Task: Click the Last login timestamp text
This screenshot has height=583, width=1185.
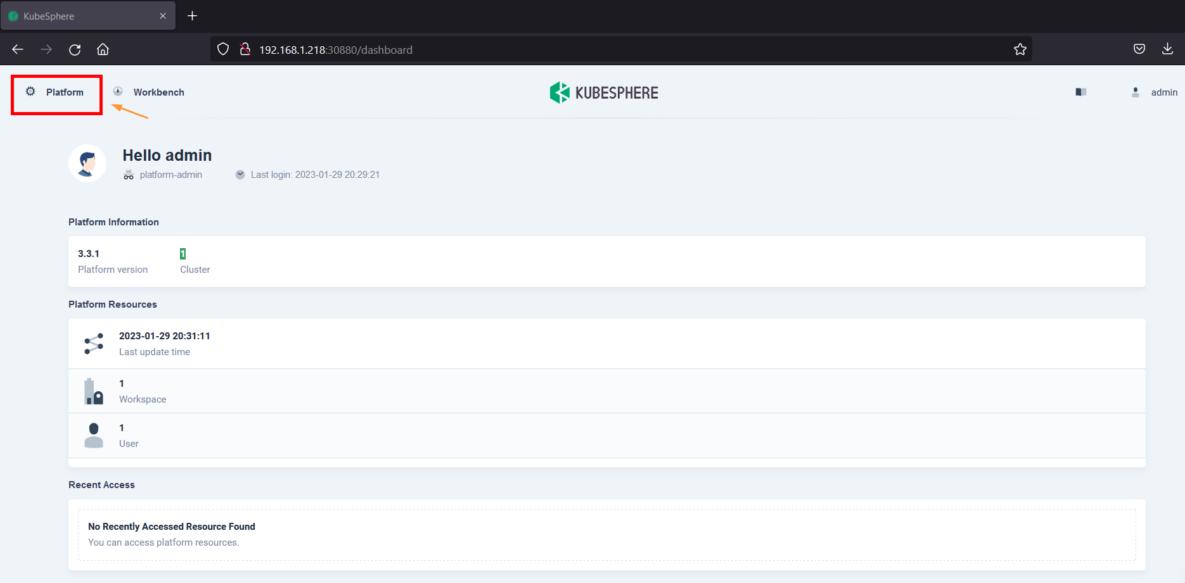Action: click(316, 175)
